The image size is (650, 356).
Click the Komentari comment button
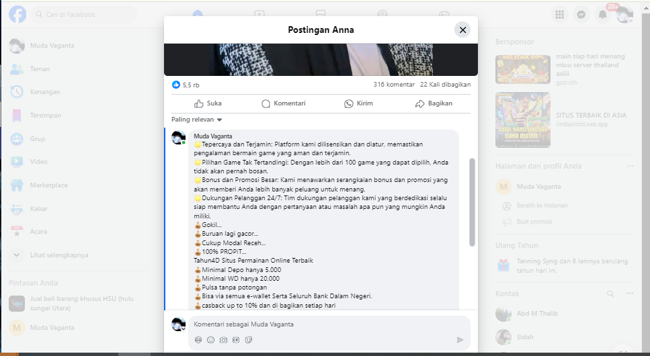[284, 103]
